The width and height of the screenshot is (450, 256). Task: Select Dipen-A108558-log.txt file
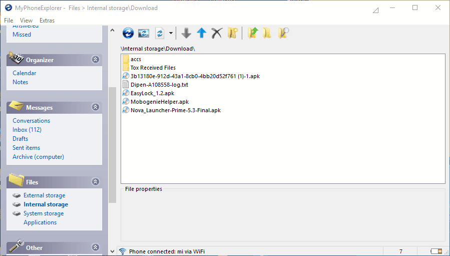[159, 85]
